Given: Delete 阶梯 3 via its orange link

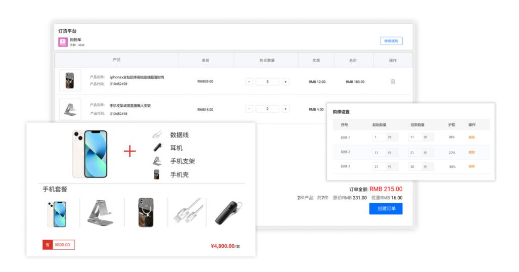Looking at the screenshot, I should [x=471, y=166].
